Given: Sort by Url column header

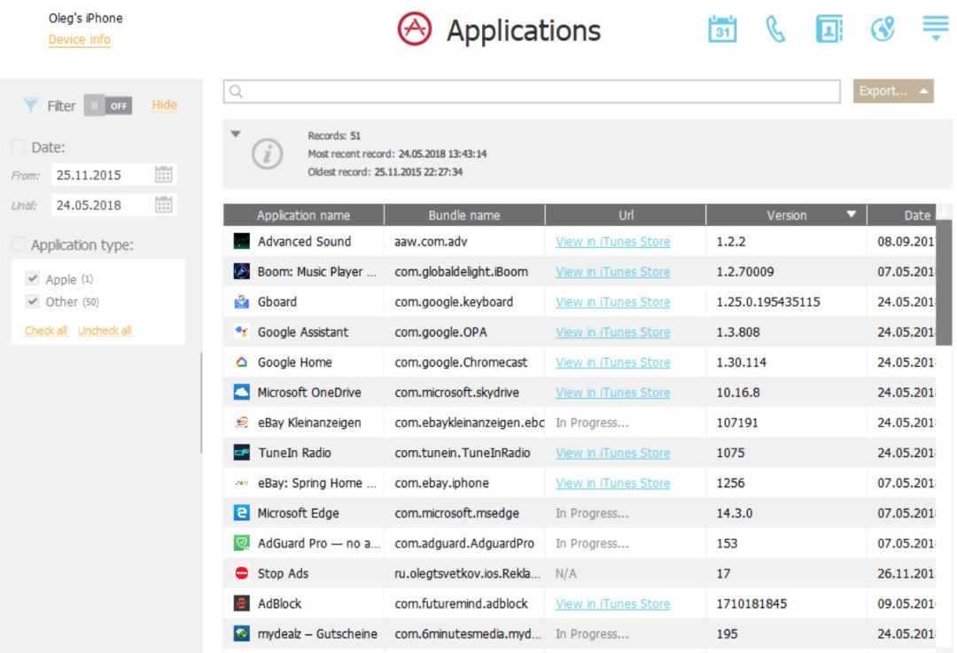Looking at the screenshot, I should pyautogui.click(x=626, y=214).
